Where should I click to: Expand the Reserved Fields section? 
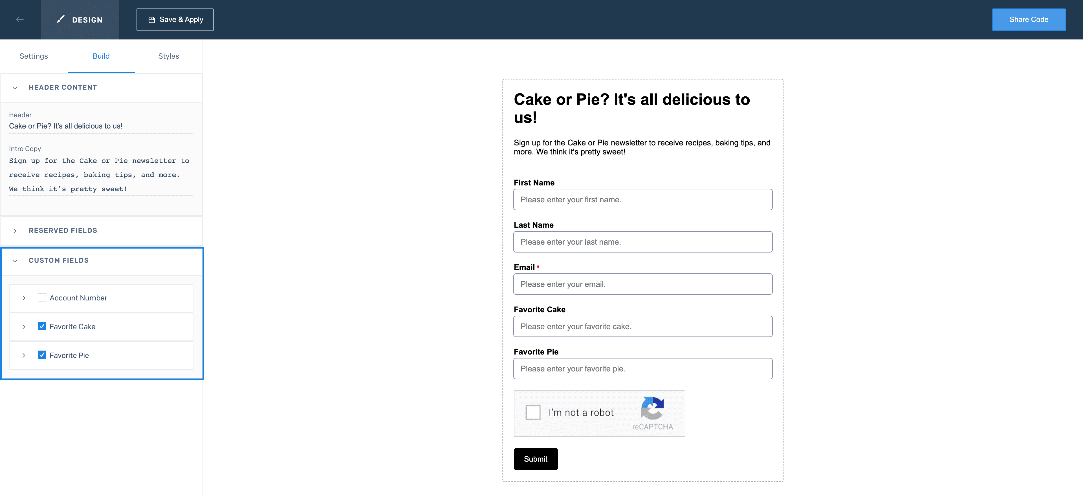[x=15, y=231]
